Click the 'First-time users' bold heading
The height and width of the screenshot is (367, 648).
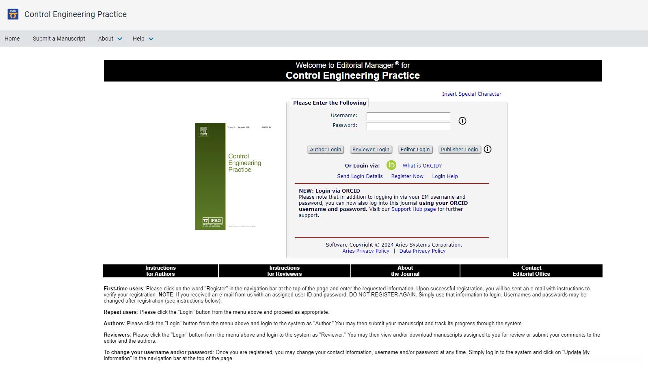coord(123,289)
